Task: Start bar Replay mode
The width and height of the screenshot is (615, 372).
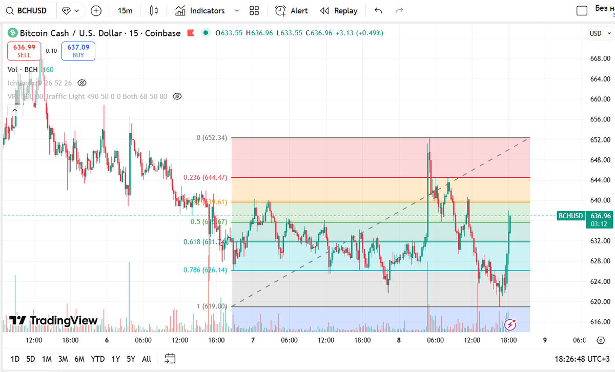Action: coord(338,10)
